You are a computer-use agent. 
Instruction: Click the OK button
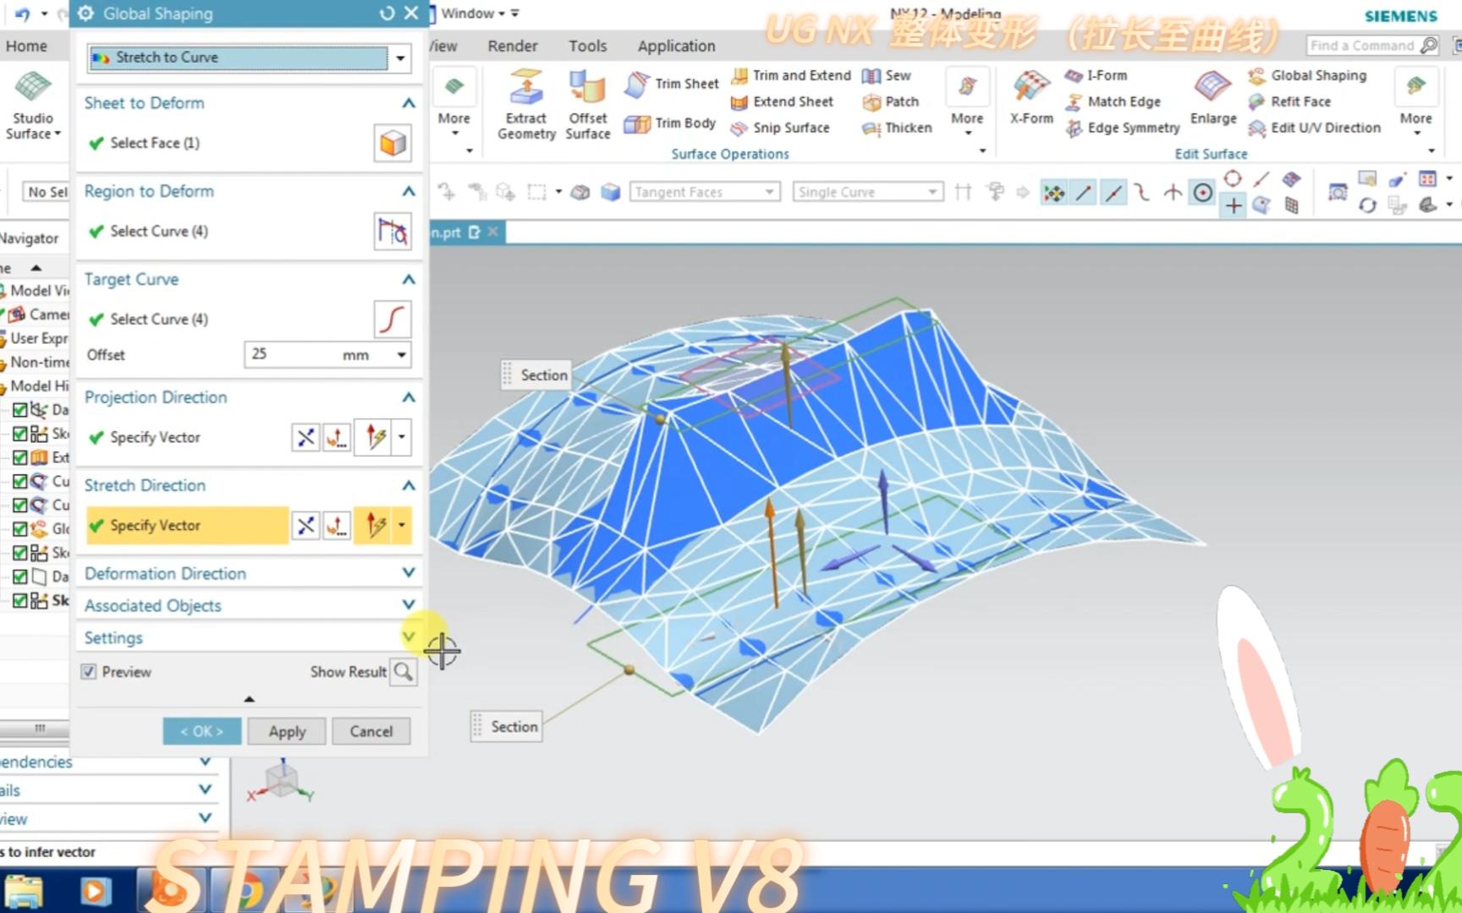[201, 731]
